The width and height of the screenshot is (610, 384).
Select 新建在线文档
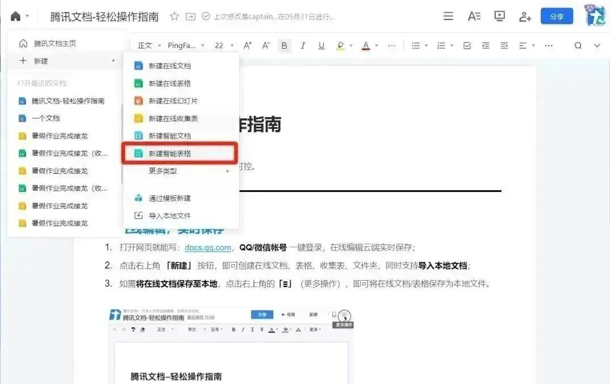(x=181, y=66)
